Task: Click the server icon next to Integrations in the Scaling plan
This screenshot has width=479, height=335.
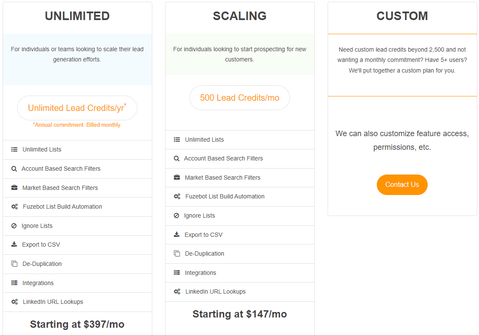Action: 177,273
